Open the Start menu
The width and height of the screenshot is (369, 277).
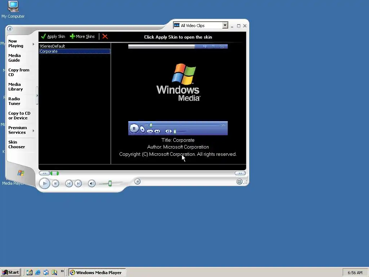tap(10, 273)
